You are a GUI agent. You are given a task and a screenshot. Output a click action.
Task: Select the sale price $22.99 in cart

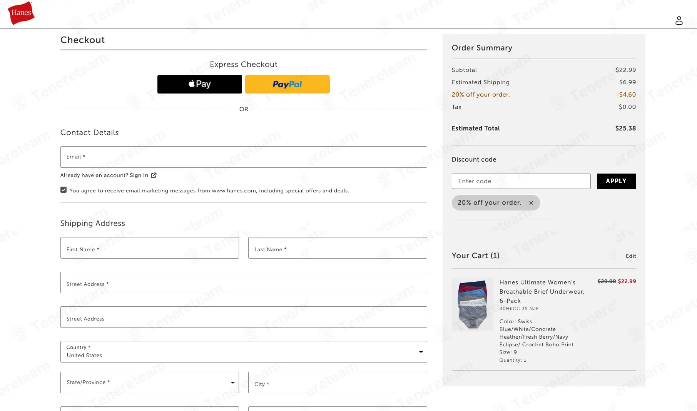pos(627,281)
